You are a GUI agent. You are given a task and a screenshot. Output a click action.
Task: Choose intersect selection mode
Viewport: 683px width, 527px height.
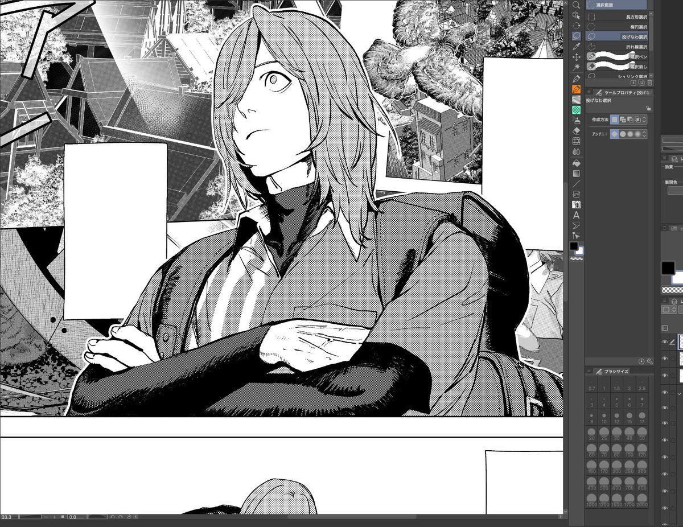coord(637,119)
